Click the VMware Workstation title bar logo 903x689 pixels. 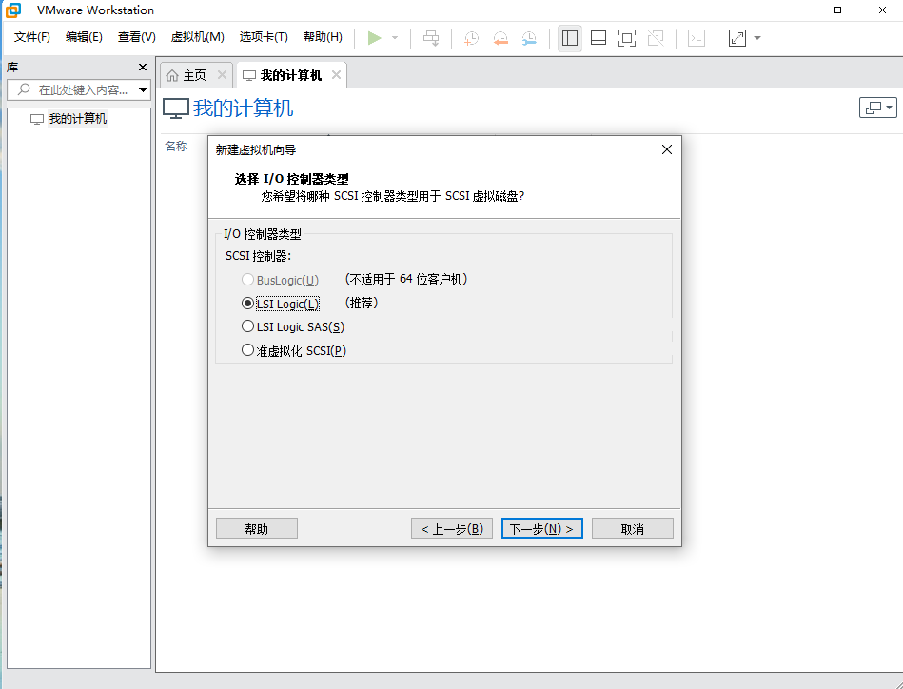[x=12, y=10]
